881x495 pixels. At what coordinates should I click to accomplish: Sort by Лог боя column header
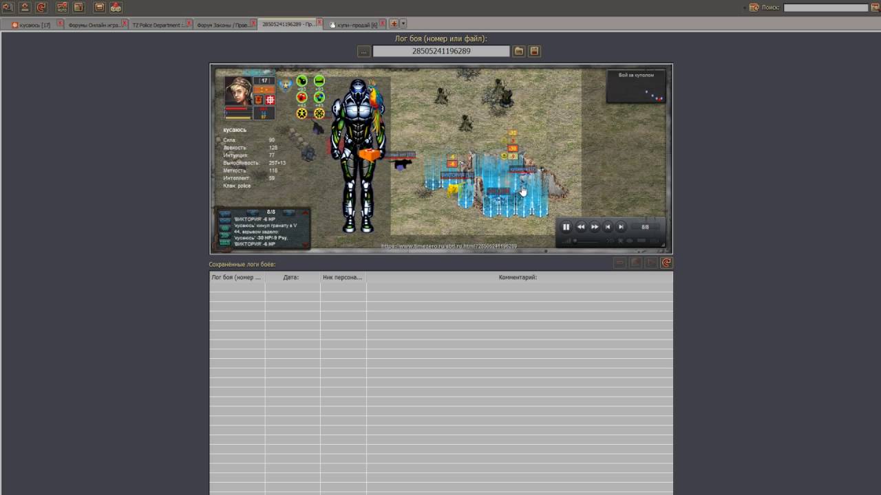237,277
